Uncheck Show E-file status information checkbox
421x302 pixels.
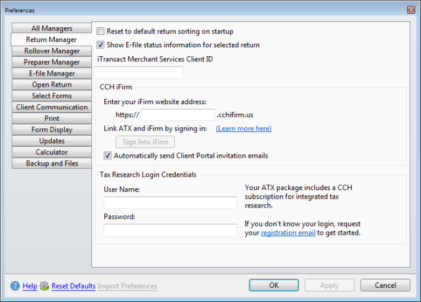[100, 45]
